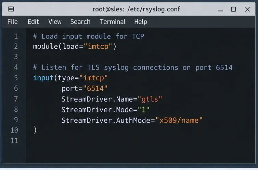Click the StreamDriver.Mode="1" line

[105, 110]
